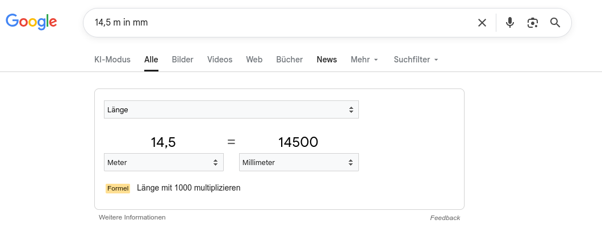The width and height of the screenshot is (602, 228).
Task: Clear the search query with X icon
Action: (x=482, y=23)
